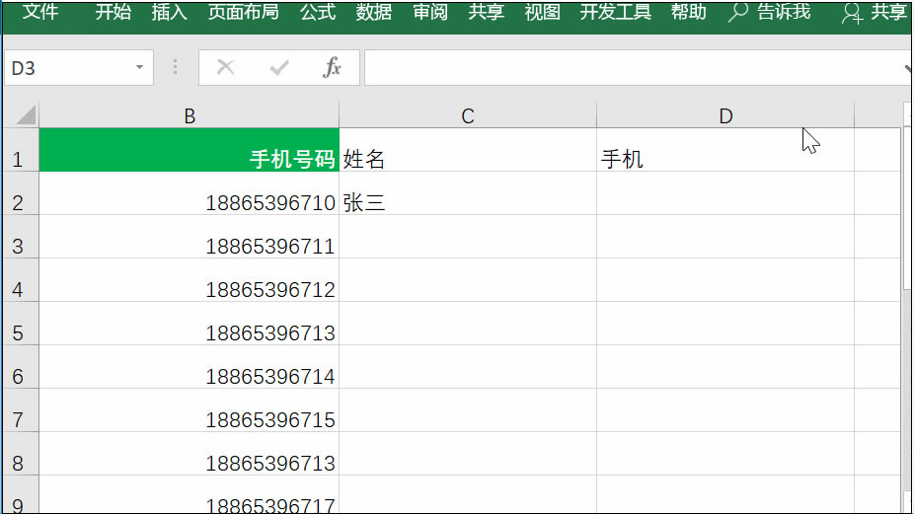Open the 共享 ribbon tab next to 审阅
The image size is (914, 514).
487,12
